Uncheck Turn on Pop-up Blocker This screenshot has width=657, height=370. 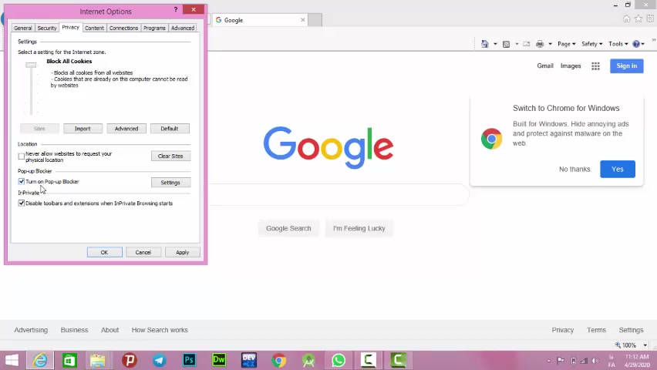(22, 181)
